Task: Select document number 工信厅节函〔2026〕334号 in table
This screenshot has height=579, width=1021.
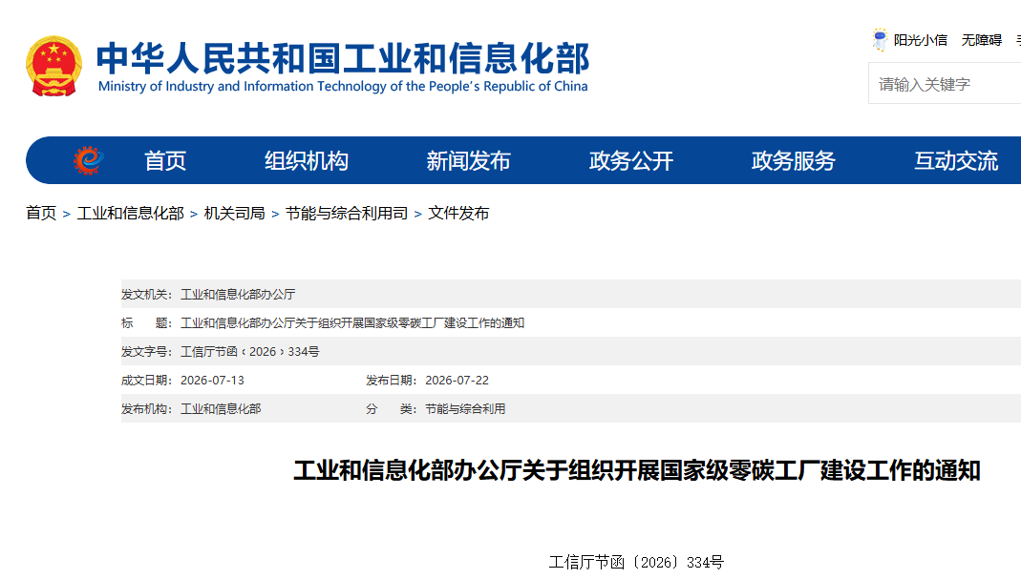Action: click(250, 352)
